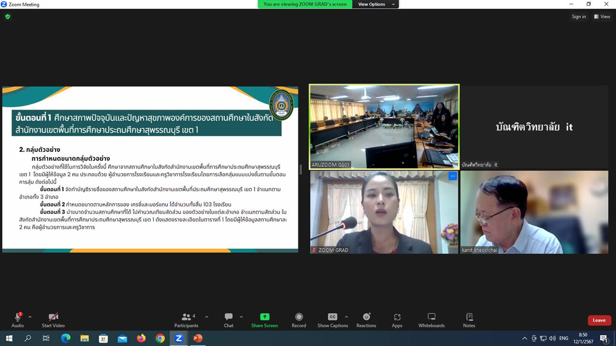Screen dimensions: 616x346
Task: Expand participants options chevron
Action: [x=206, y=317]
